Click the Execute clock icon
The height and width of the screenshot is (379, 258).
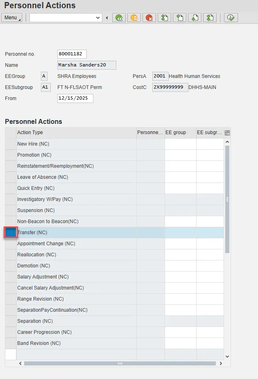(231, 18)
